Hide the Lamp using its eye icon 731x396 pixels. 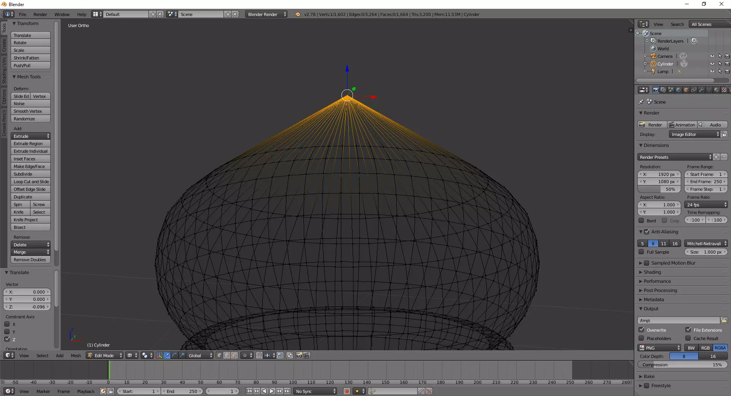[712, 71]
